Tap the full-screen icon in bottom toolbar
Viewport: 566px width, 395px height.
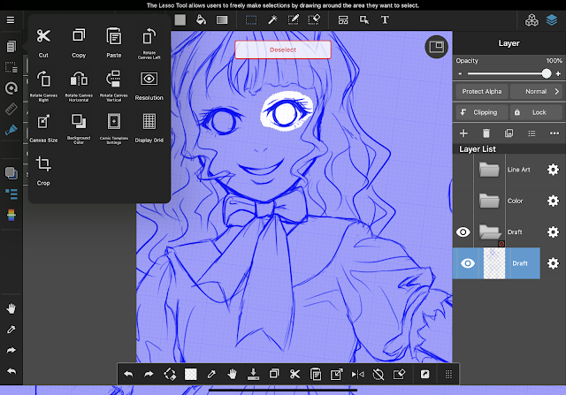[424, 375]
